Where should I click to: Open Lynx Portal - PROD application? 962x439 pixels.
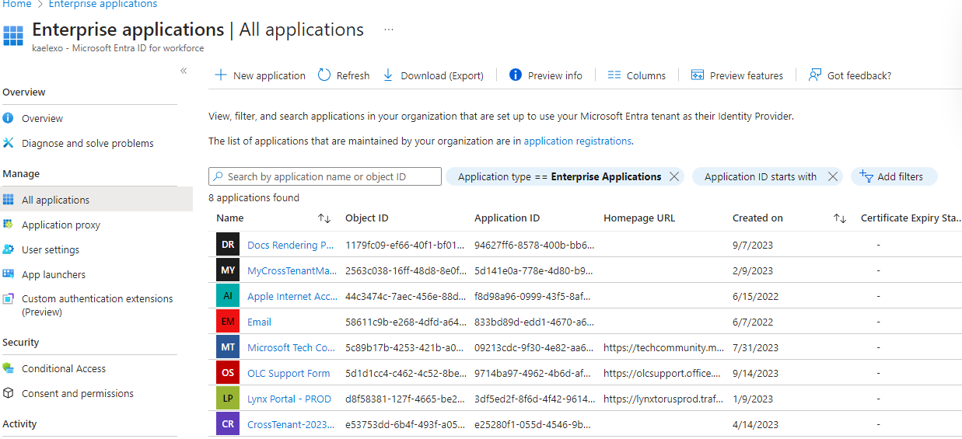(289, 399)
